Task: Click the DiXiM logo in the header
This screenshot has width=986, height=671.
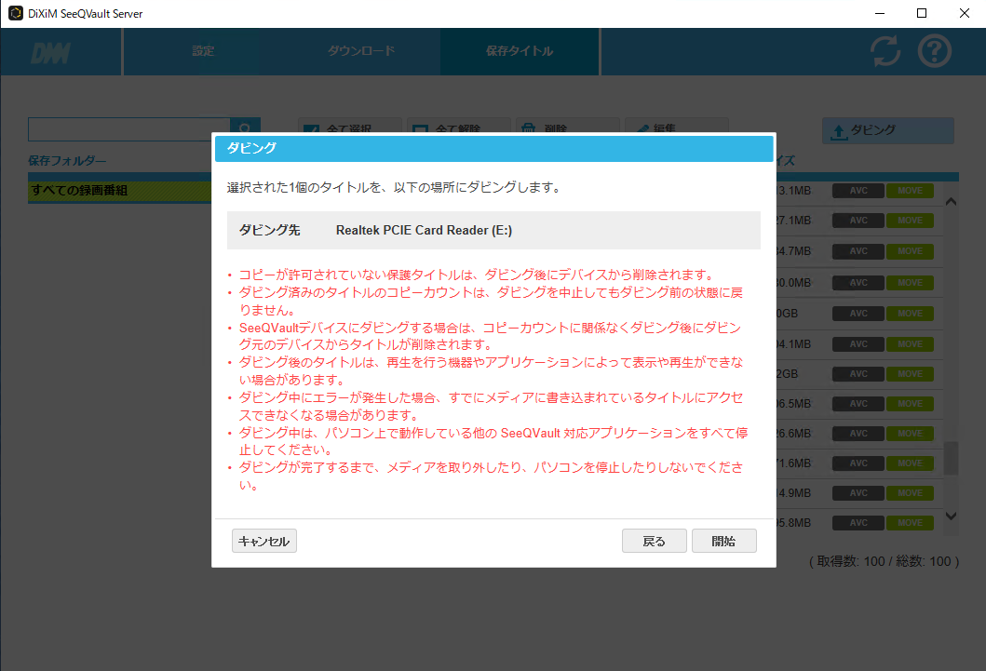Action: pos(50,53)
